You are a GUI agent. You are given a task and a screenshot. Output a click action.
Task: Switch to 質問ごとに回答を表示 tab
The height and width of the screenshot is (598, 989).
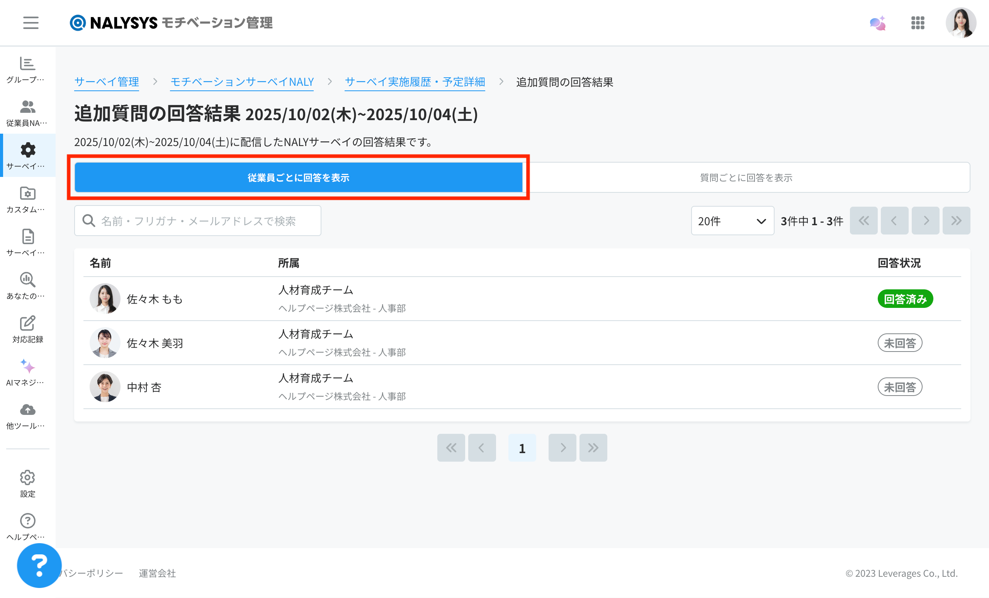point(746,177)
